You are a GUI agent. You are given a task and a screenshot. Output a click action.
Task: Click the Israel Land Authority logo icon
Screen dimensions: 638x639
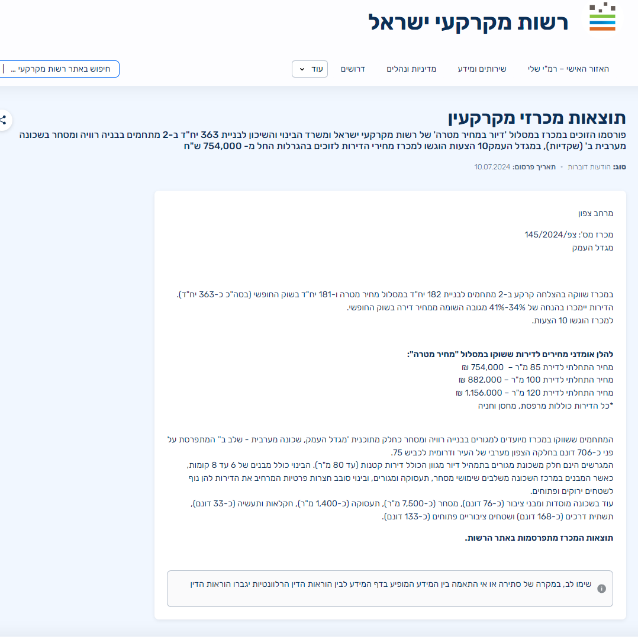(602, 17)
